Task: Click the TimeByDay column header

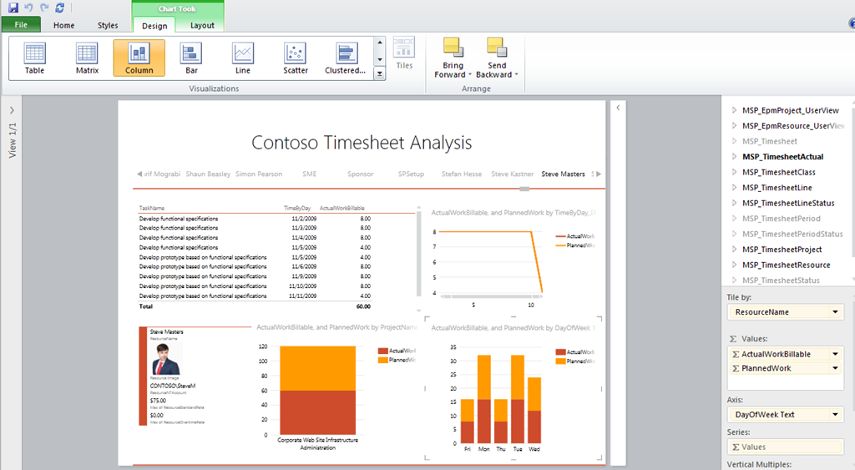Action: (297, 208)
